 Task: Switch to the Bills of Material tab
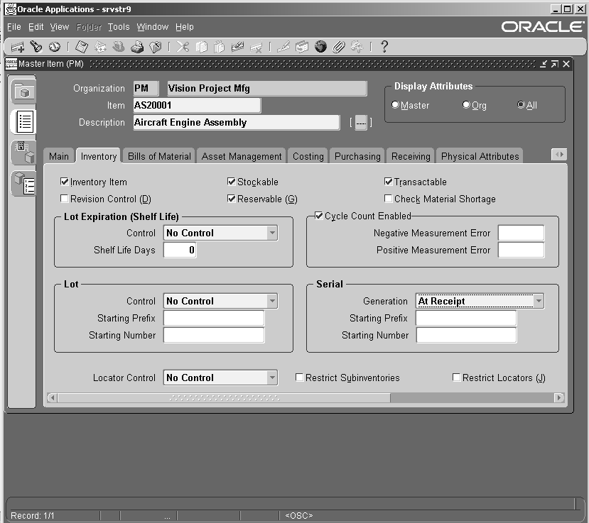159,156
